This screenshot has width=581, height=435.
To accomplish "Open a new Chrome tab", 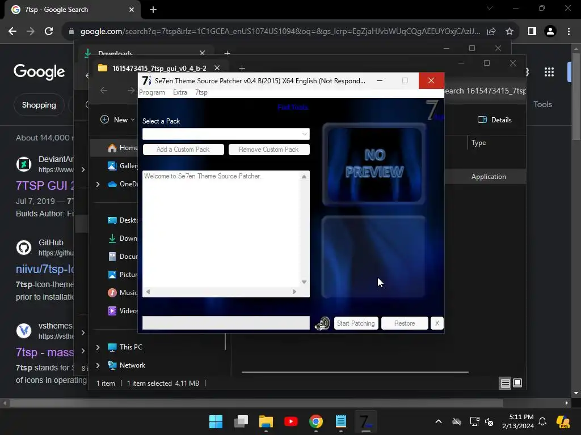I will click(153, 10).
